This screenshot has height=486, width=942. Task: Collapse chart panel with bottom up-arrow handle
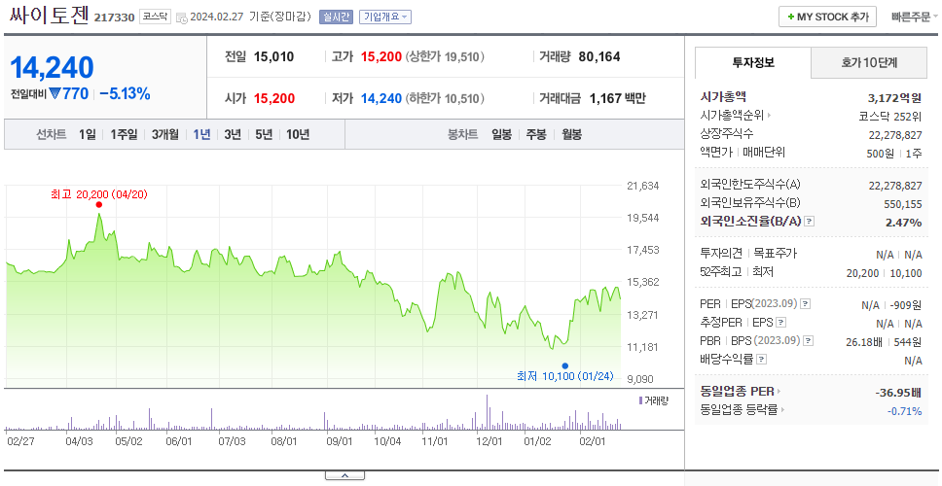coord(344,476)
